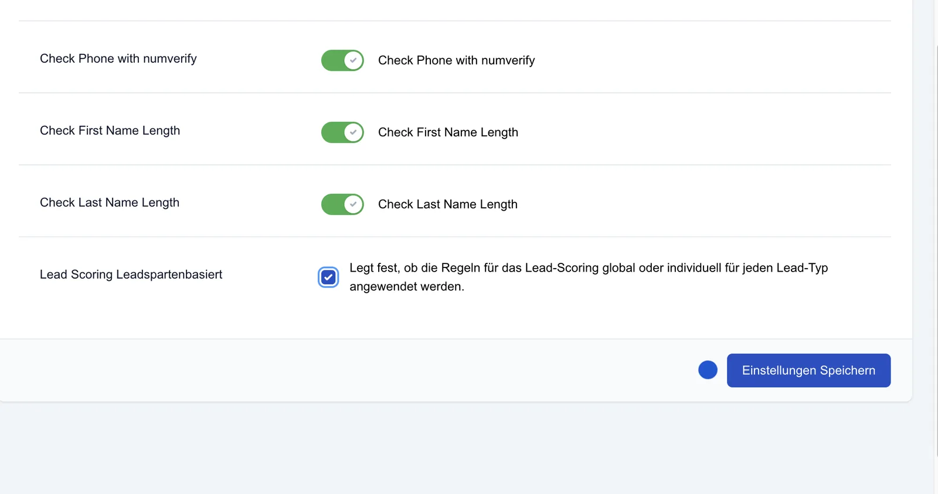Viewport: 938px width, 494px height.
Task: Click the 'Lead Scoring Leadspartenbasiert' row title
Action: [131, 275]
